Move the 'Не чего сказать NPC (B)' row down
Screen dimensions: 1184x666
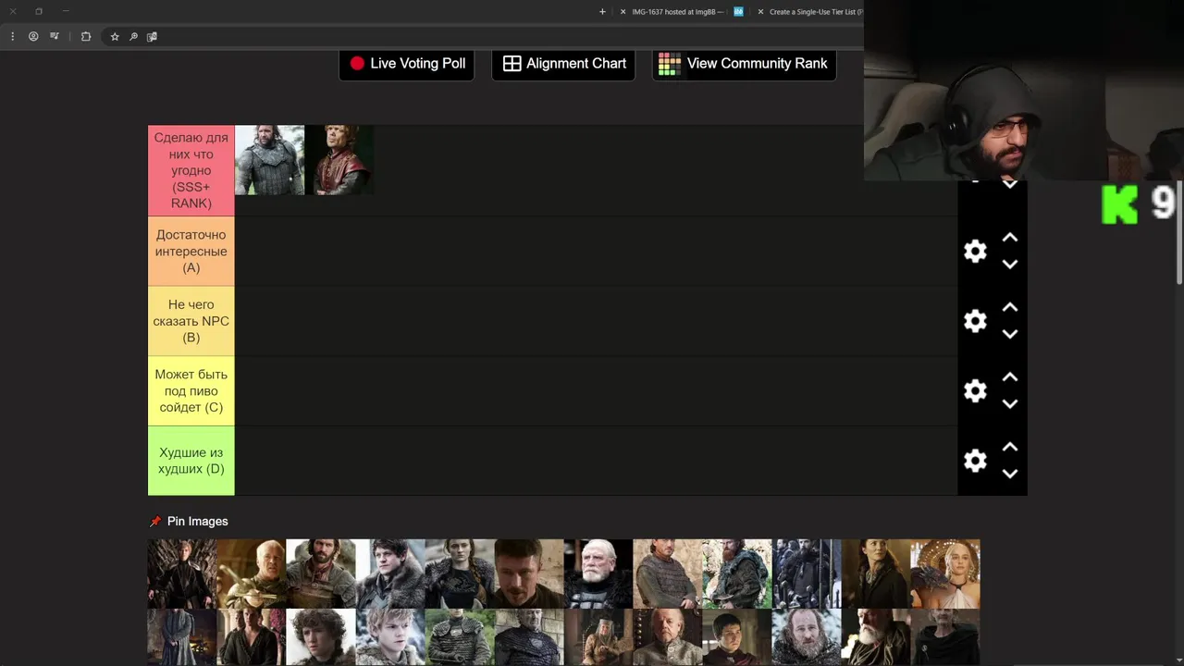coord(1010,334)
